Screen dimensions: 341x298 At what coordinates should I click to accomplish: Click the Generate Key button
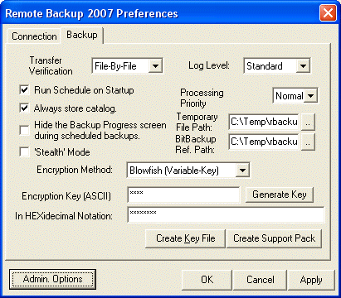tap(280, 195)
